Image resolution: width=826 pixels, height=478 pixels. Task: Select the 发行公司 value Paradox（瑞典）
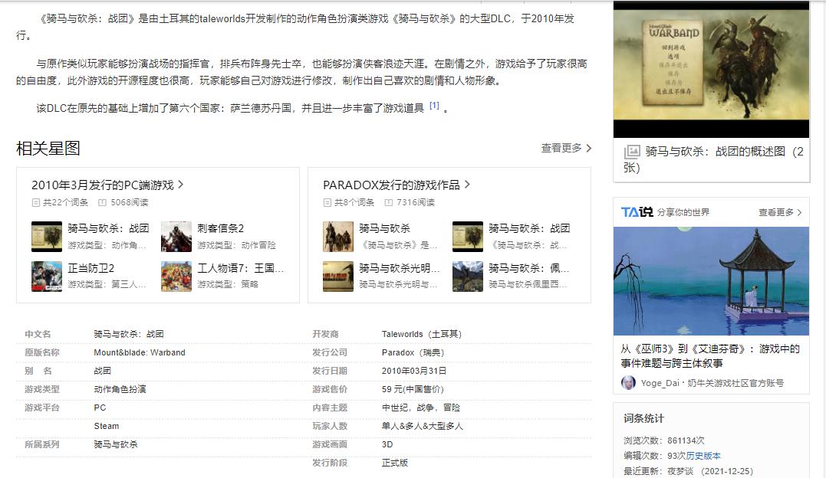413,352
